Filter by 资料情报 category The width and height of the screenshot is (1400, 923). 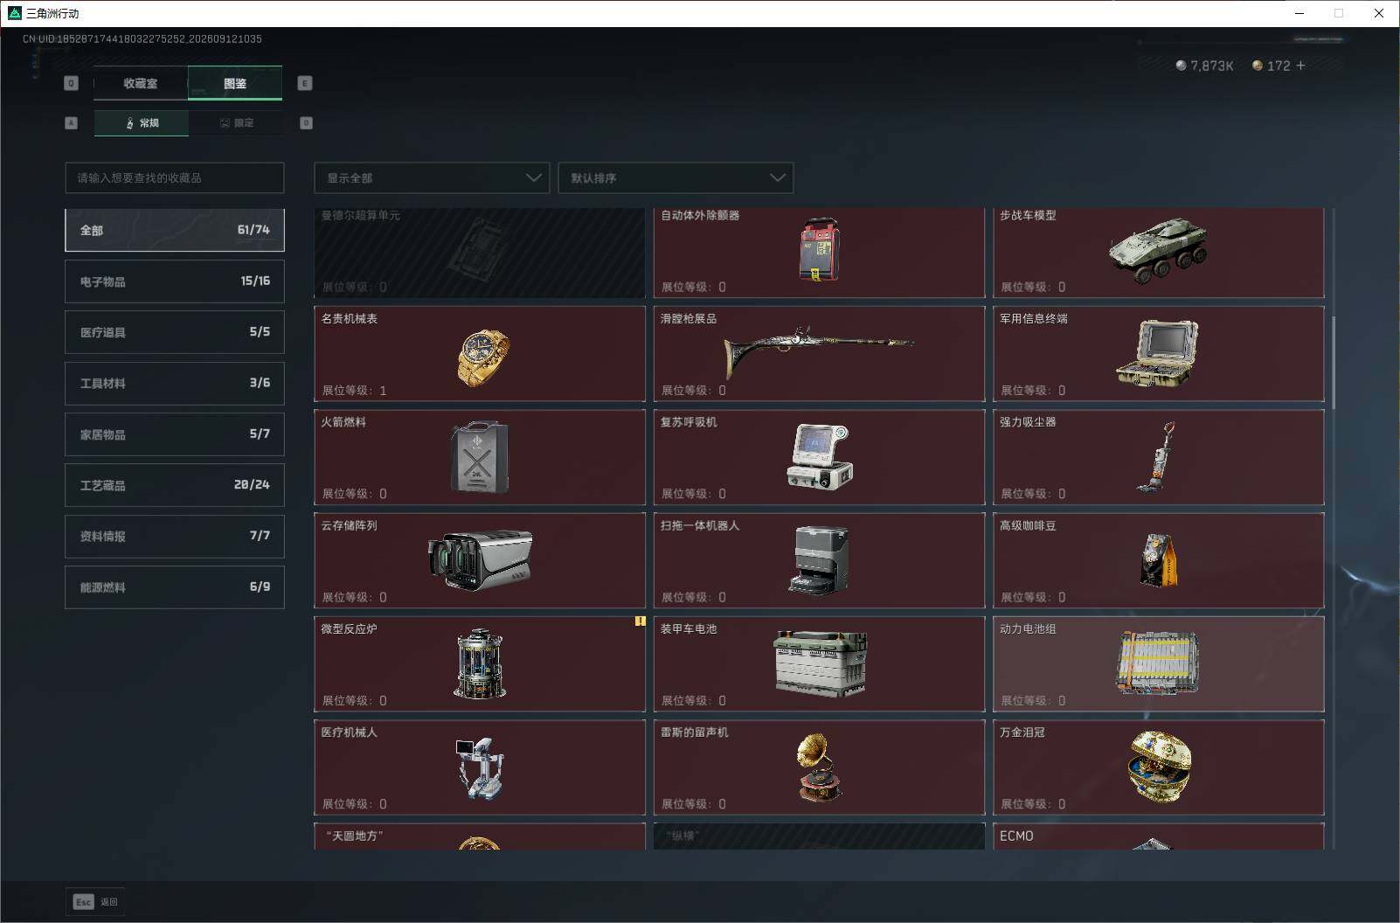[175, 536]
